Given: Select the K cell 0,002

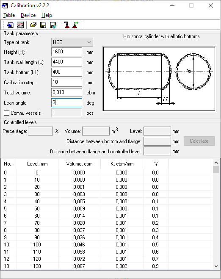Looking at the screenshot, I should coord(122,266).
